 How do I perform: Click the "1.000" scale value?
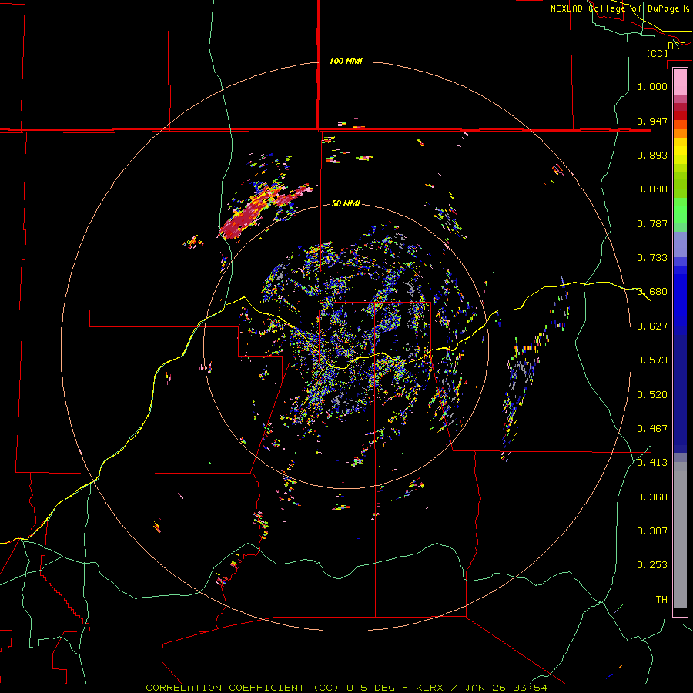[x=652, y=86]
